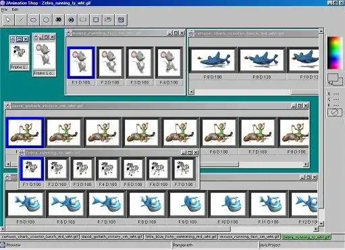This screenshot has width=345, height=250.
Task: Open the Edit menu
Action: (x=15, y=9)
